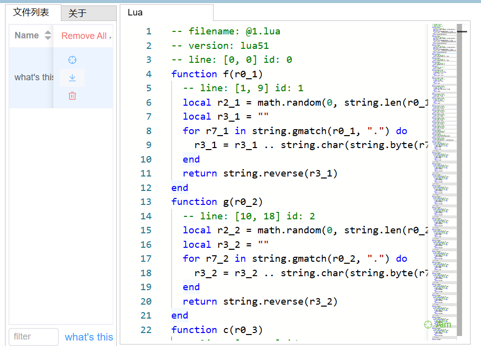Screen dimensions: 481x346
Task: Click 'return string.reverse(r3_1)' line
Action: [x=260, y=173]
